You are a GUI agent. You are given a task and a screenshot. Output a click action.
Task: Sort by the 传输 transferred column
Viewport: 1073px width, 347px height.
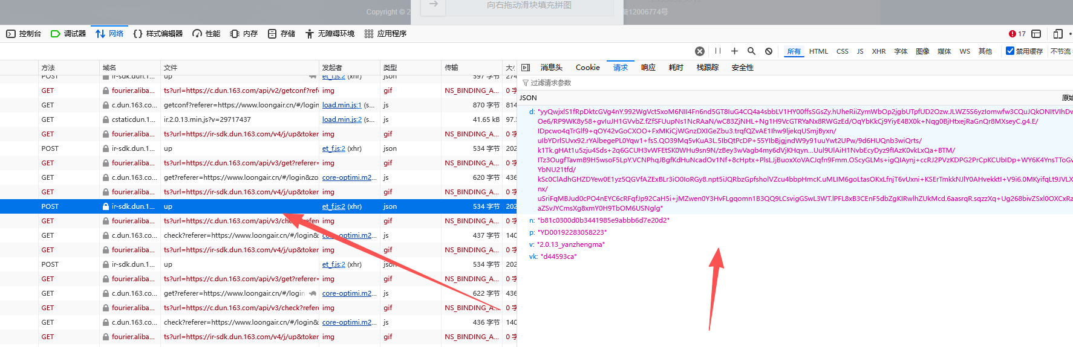[x=472, y=68]
